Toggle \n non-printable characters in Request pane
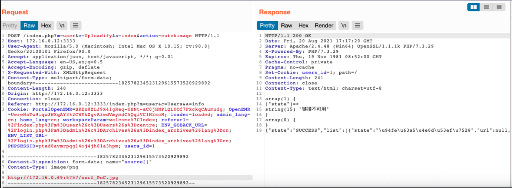 [x=62, y=25]
